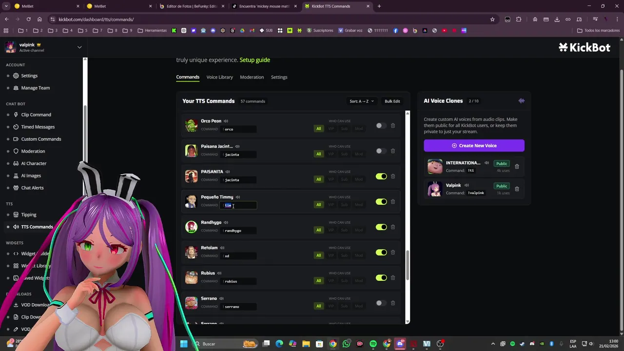Switch to the Voice Library tab
Image resolution: width=624 pixels, height=351 pixels.
pos(219,77)
